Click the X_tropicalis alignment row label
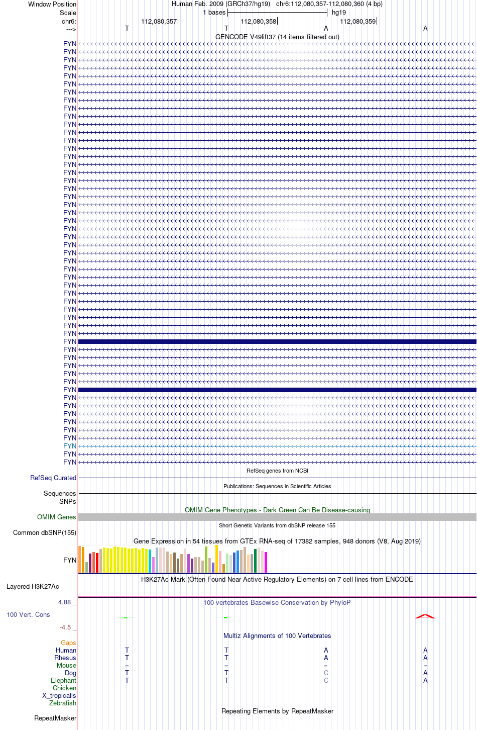The image size is (477, 730). tap(59, 695)
